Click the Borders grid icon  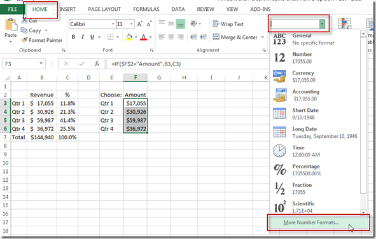coord(110,37)
